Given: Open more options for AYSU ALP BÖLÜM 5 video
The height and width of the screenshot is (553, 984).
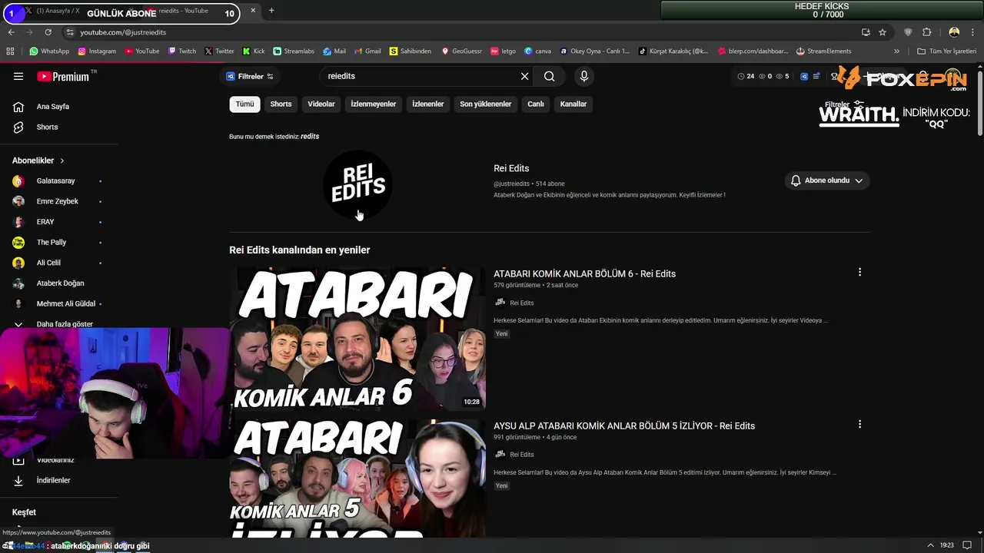Looking at the screenshot, I should point(859,424).
